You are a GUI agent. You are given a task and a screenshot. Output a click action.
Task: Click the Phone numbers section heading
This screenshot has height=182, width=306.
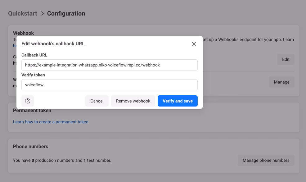pyautogui.click(x=31, y=146)
